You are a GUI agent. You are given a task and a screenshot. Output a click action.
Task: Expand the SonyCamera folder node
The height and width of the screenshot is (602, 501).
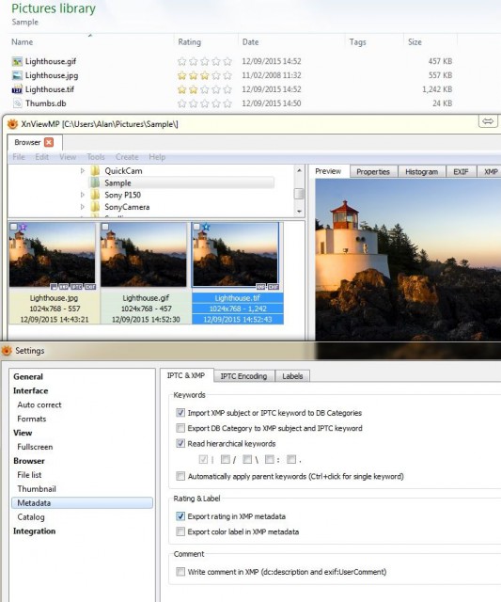click(x=83, y=207)
